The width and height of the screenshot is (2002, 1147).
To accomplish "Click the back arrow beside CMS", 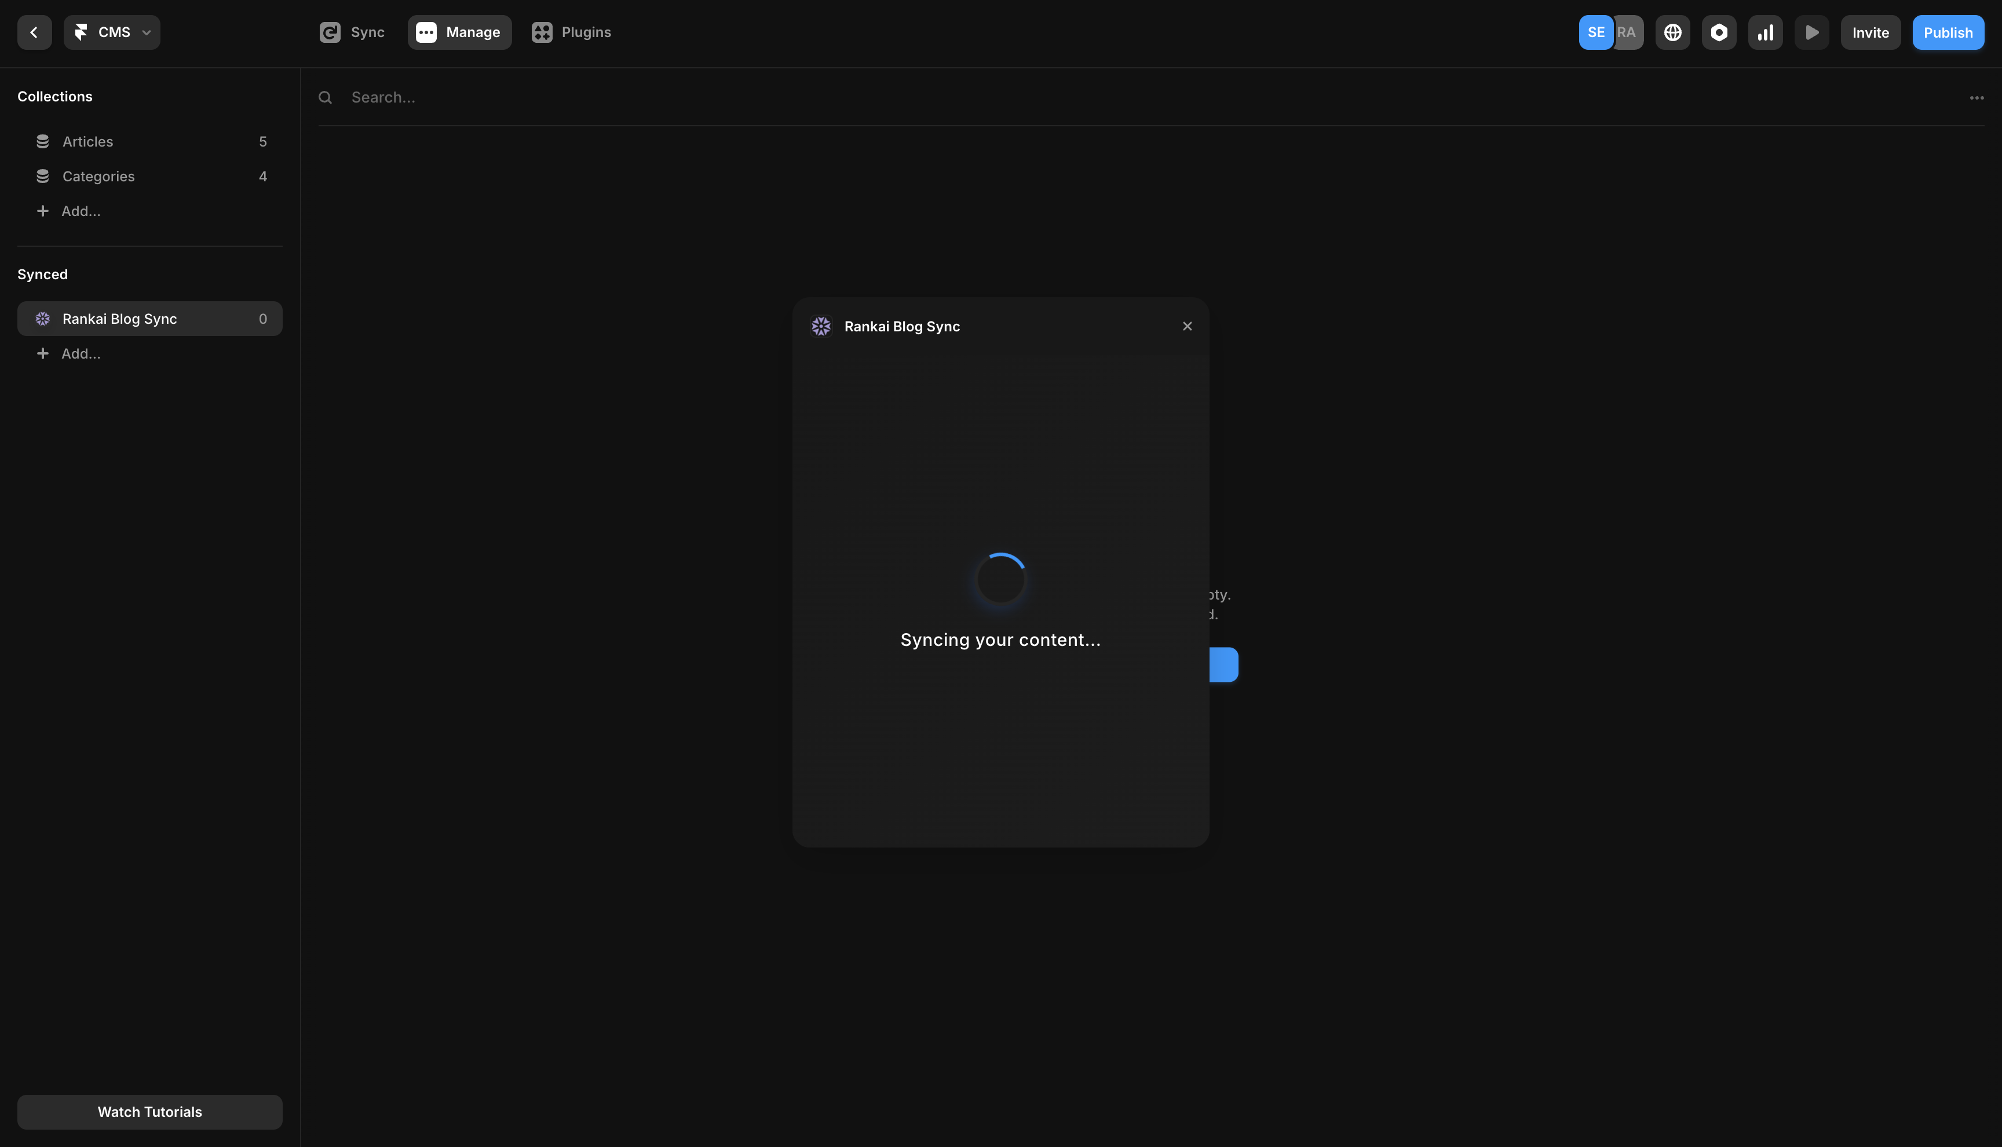I will pyautogui.click(x=34, y=32).
